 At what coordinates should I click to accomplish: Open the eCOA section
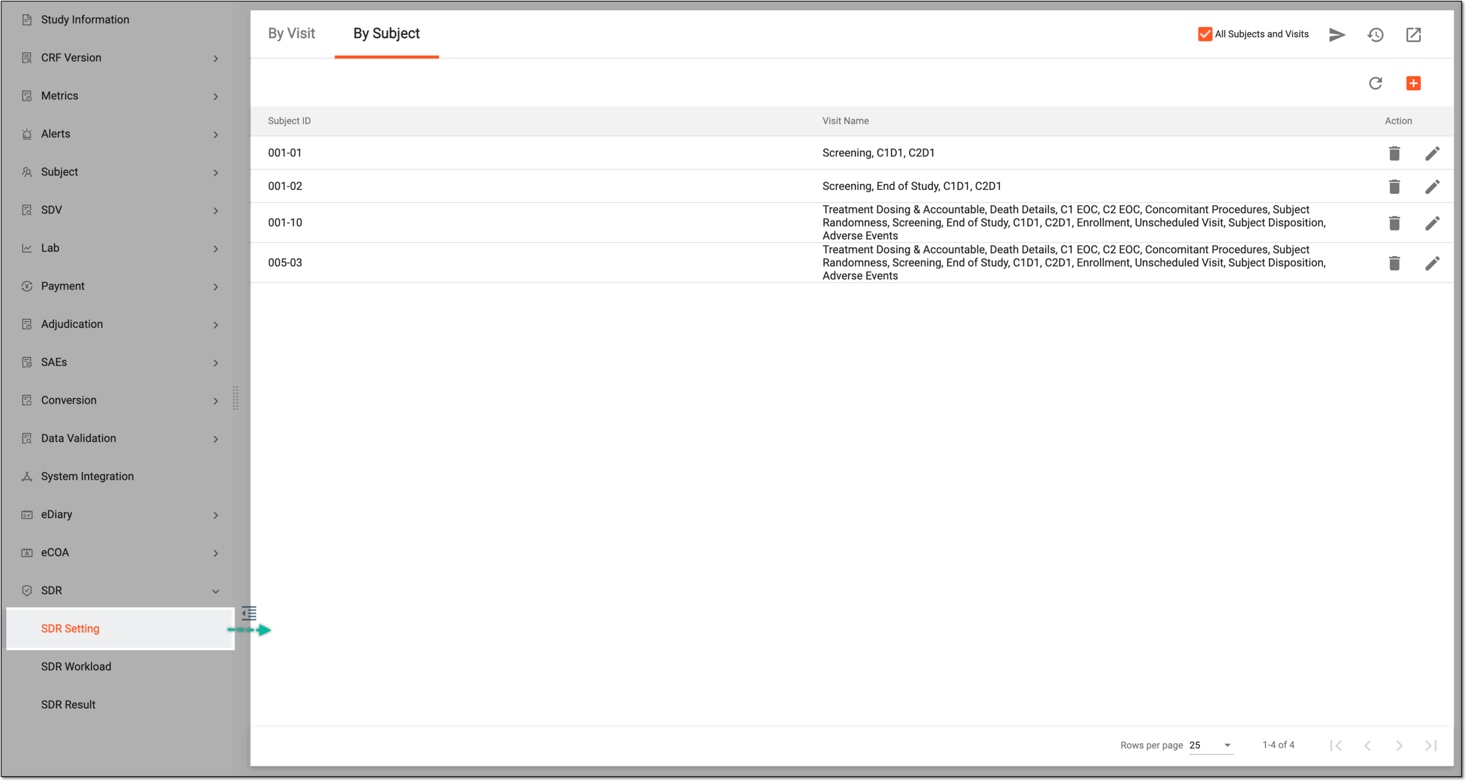coord(55,553)
